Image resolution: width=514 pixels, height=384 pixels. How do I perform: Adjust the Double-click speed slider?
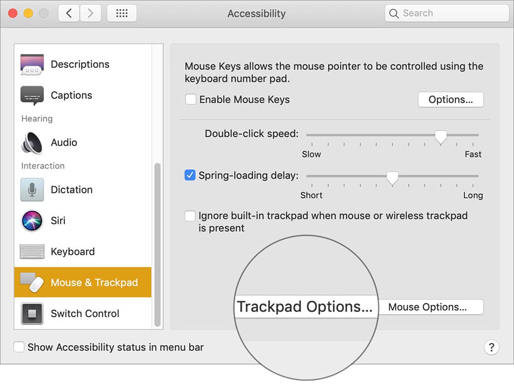(x=440, y=136)
